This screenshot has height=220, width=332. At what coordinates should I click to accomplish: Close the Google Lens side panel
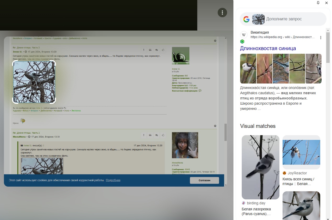[327, 3]
